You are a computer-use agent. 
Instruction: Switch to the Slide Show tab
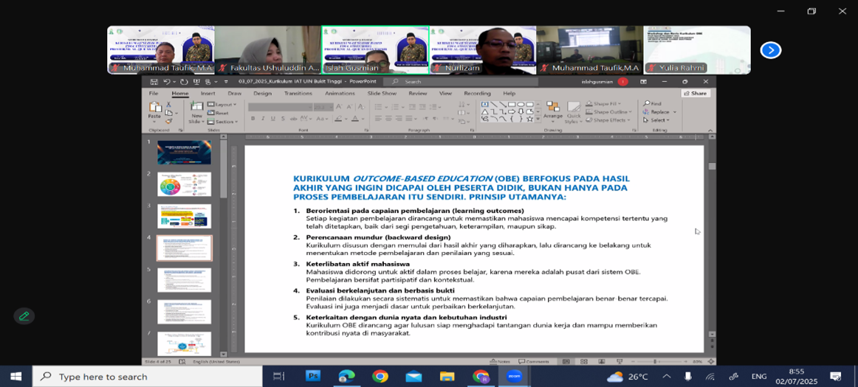[x=382, y=94]
